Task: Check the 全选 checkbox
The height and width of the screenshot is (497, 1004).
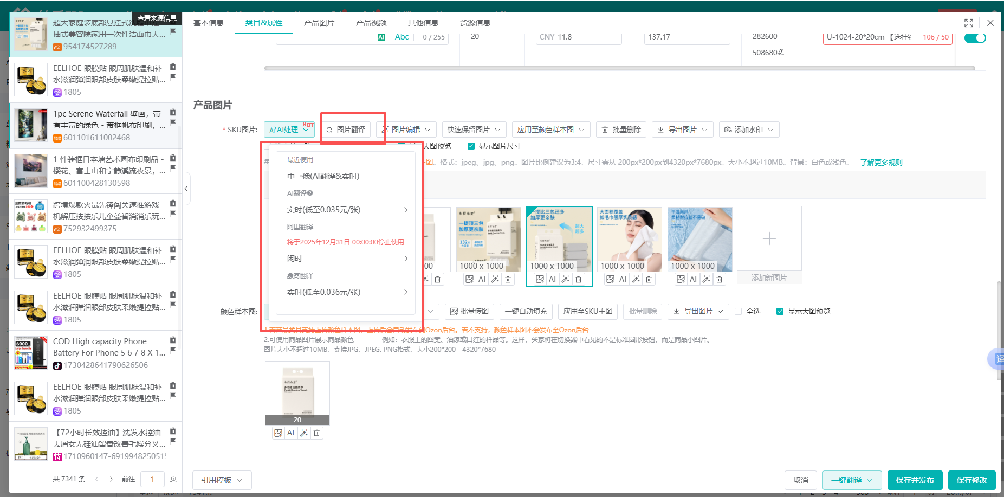Action: coord(738,311)
